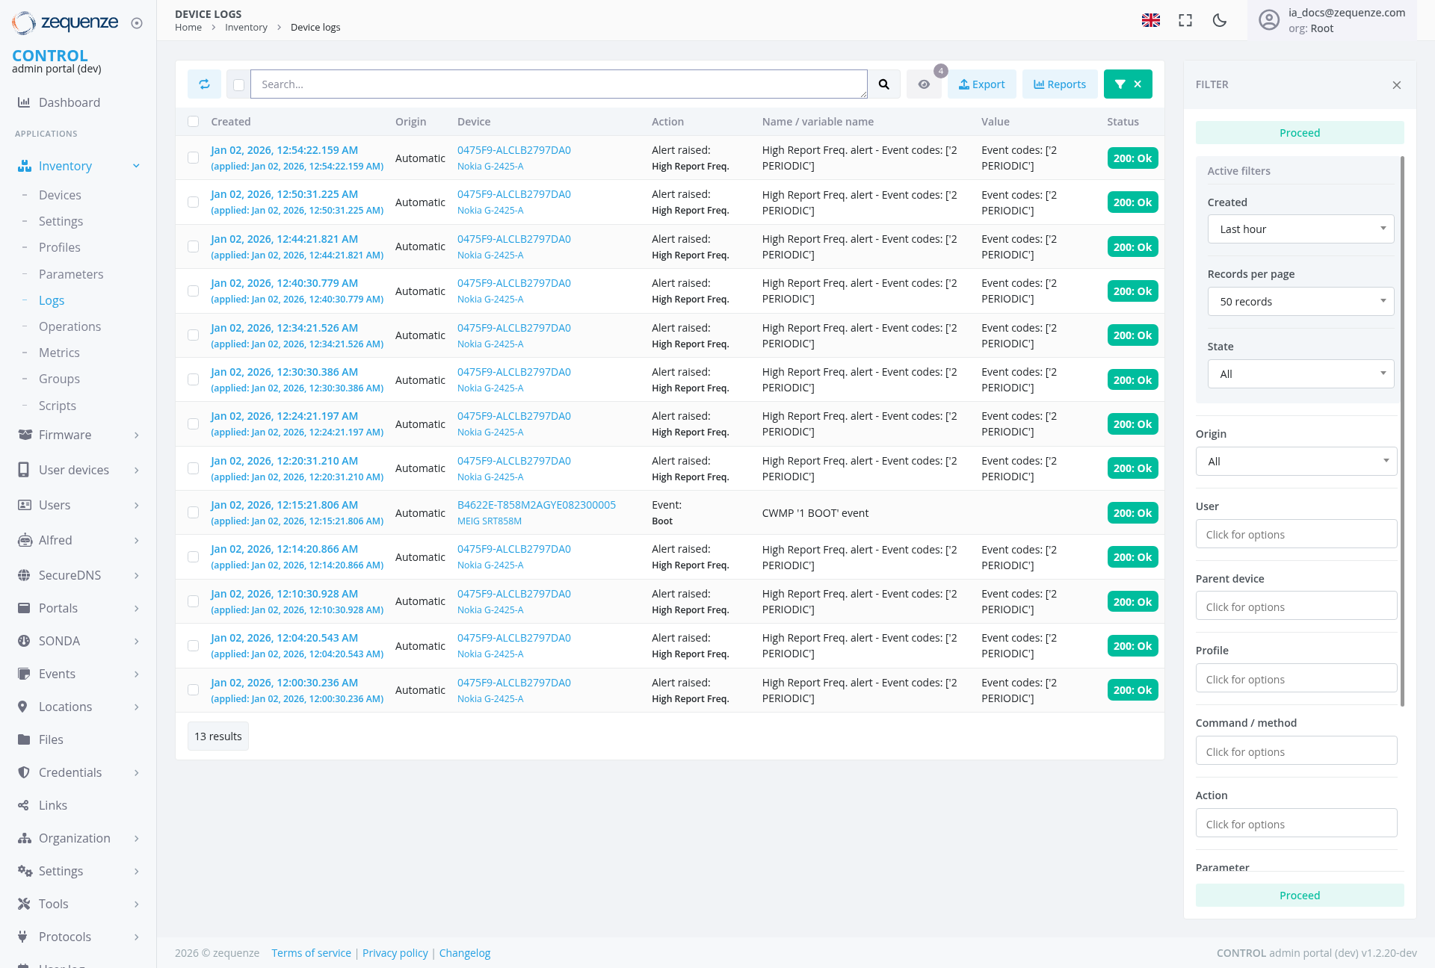Open Devices under Inventory
This screenshot has width=1435, height=968.
pyautogui.click(x=60, y=195)
